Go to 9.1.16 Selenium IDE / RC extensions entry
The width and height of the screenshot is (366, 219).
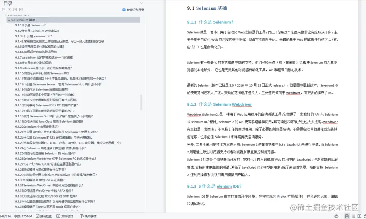pyautogui.click(x=46, y=105)
